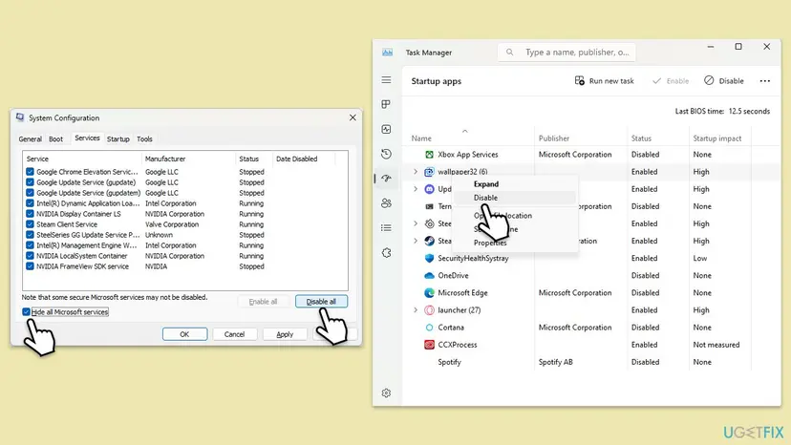Screen dimensions: 791x445
Task: Click Disable in Task Manager toolbar
Action: pos(724,81)
